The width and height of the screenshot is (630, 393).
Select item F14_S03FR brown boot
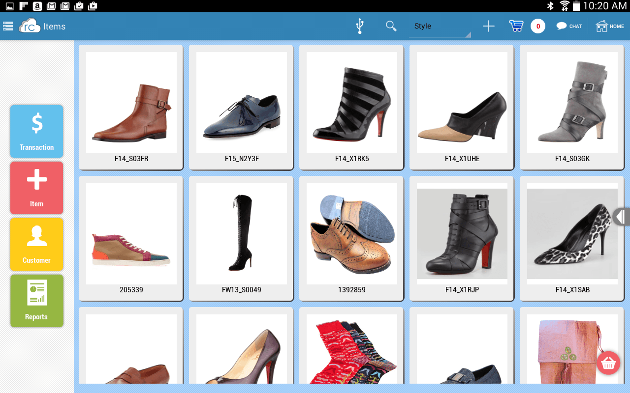(131, 107)
